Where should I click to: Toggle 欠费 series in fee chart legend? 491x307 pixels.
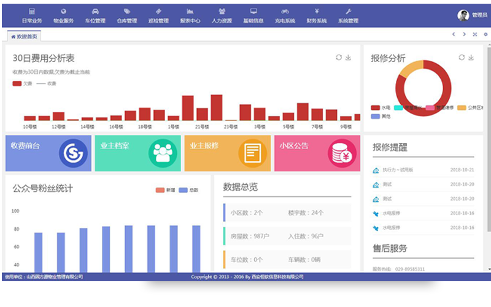tap(22, 84)
